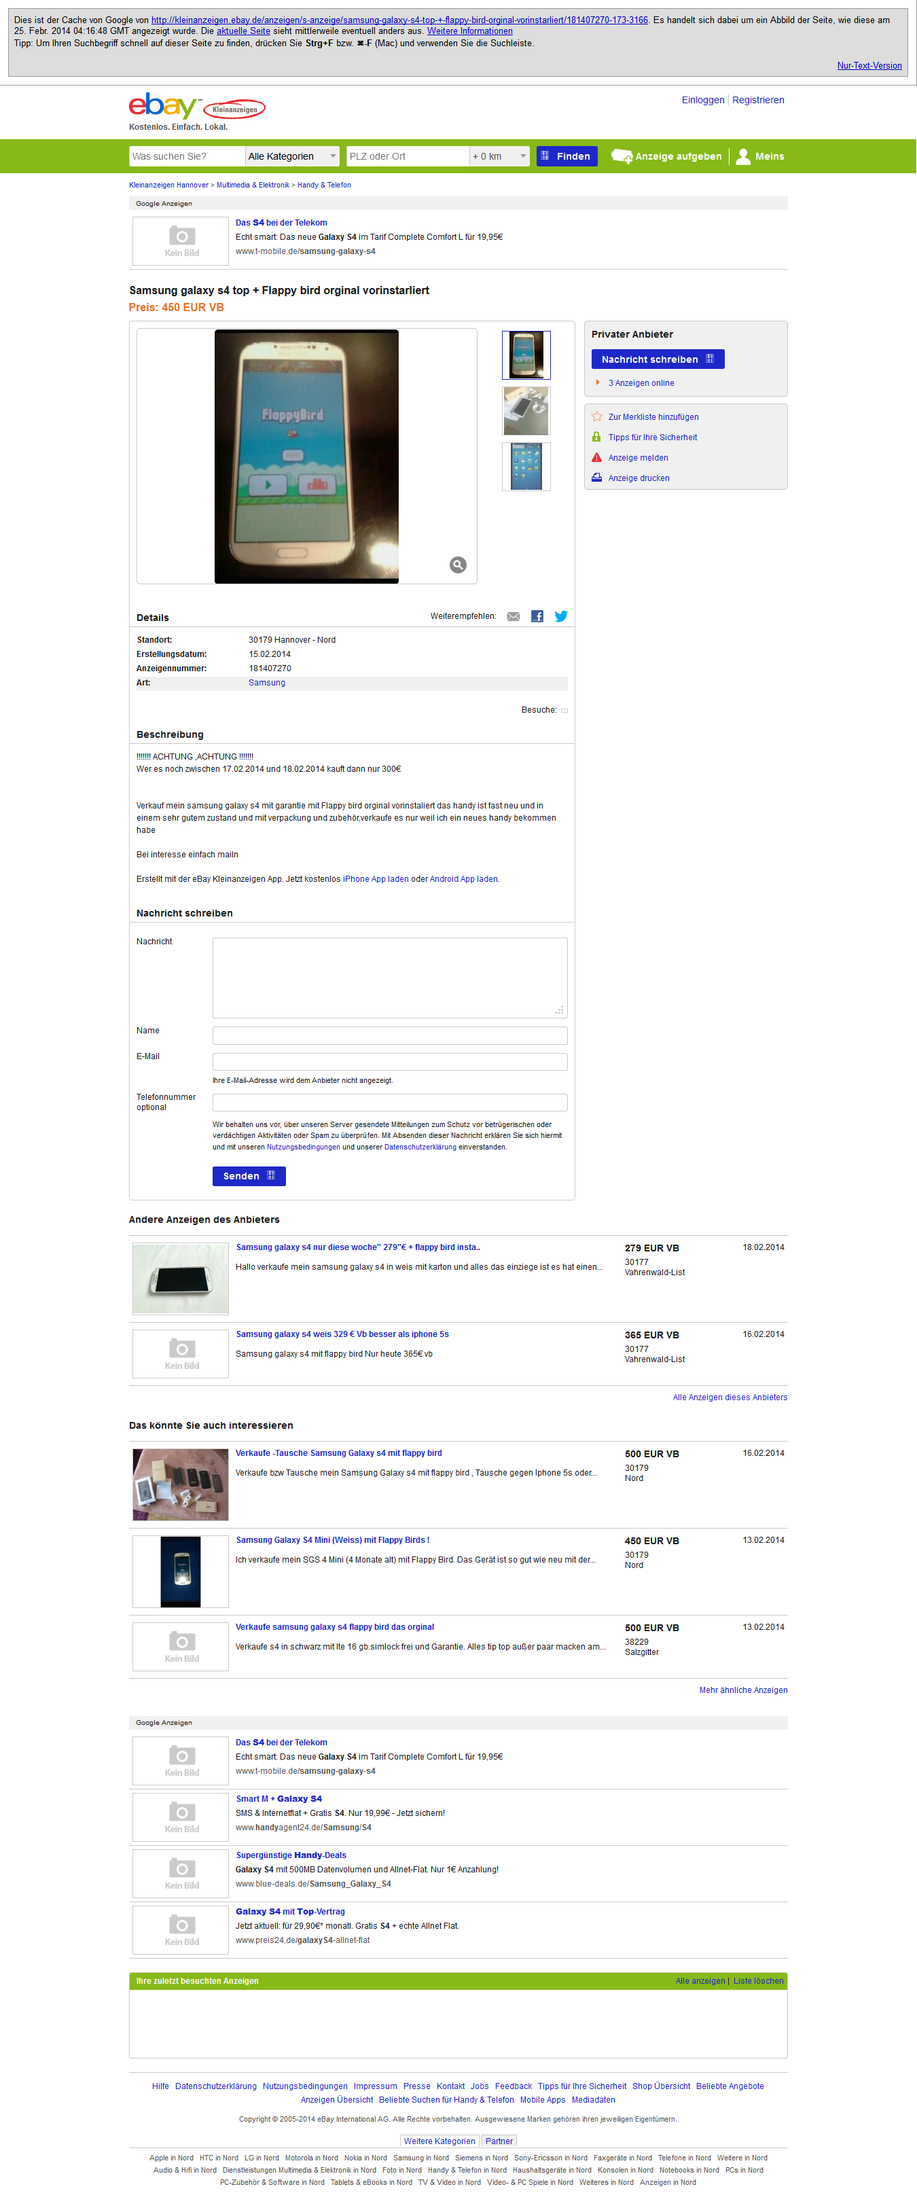Click the eBay Kleinanzeigen logo
The width and height of the screenshot is (917, 2210).
click(x=196, y=107)
